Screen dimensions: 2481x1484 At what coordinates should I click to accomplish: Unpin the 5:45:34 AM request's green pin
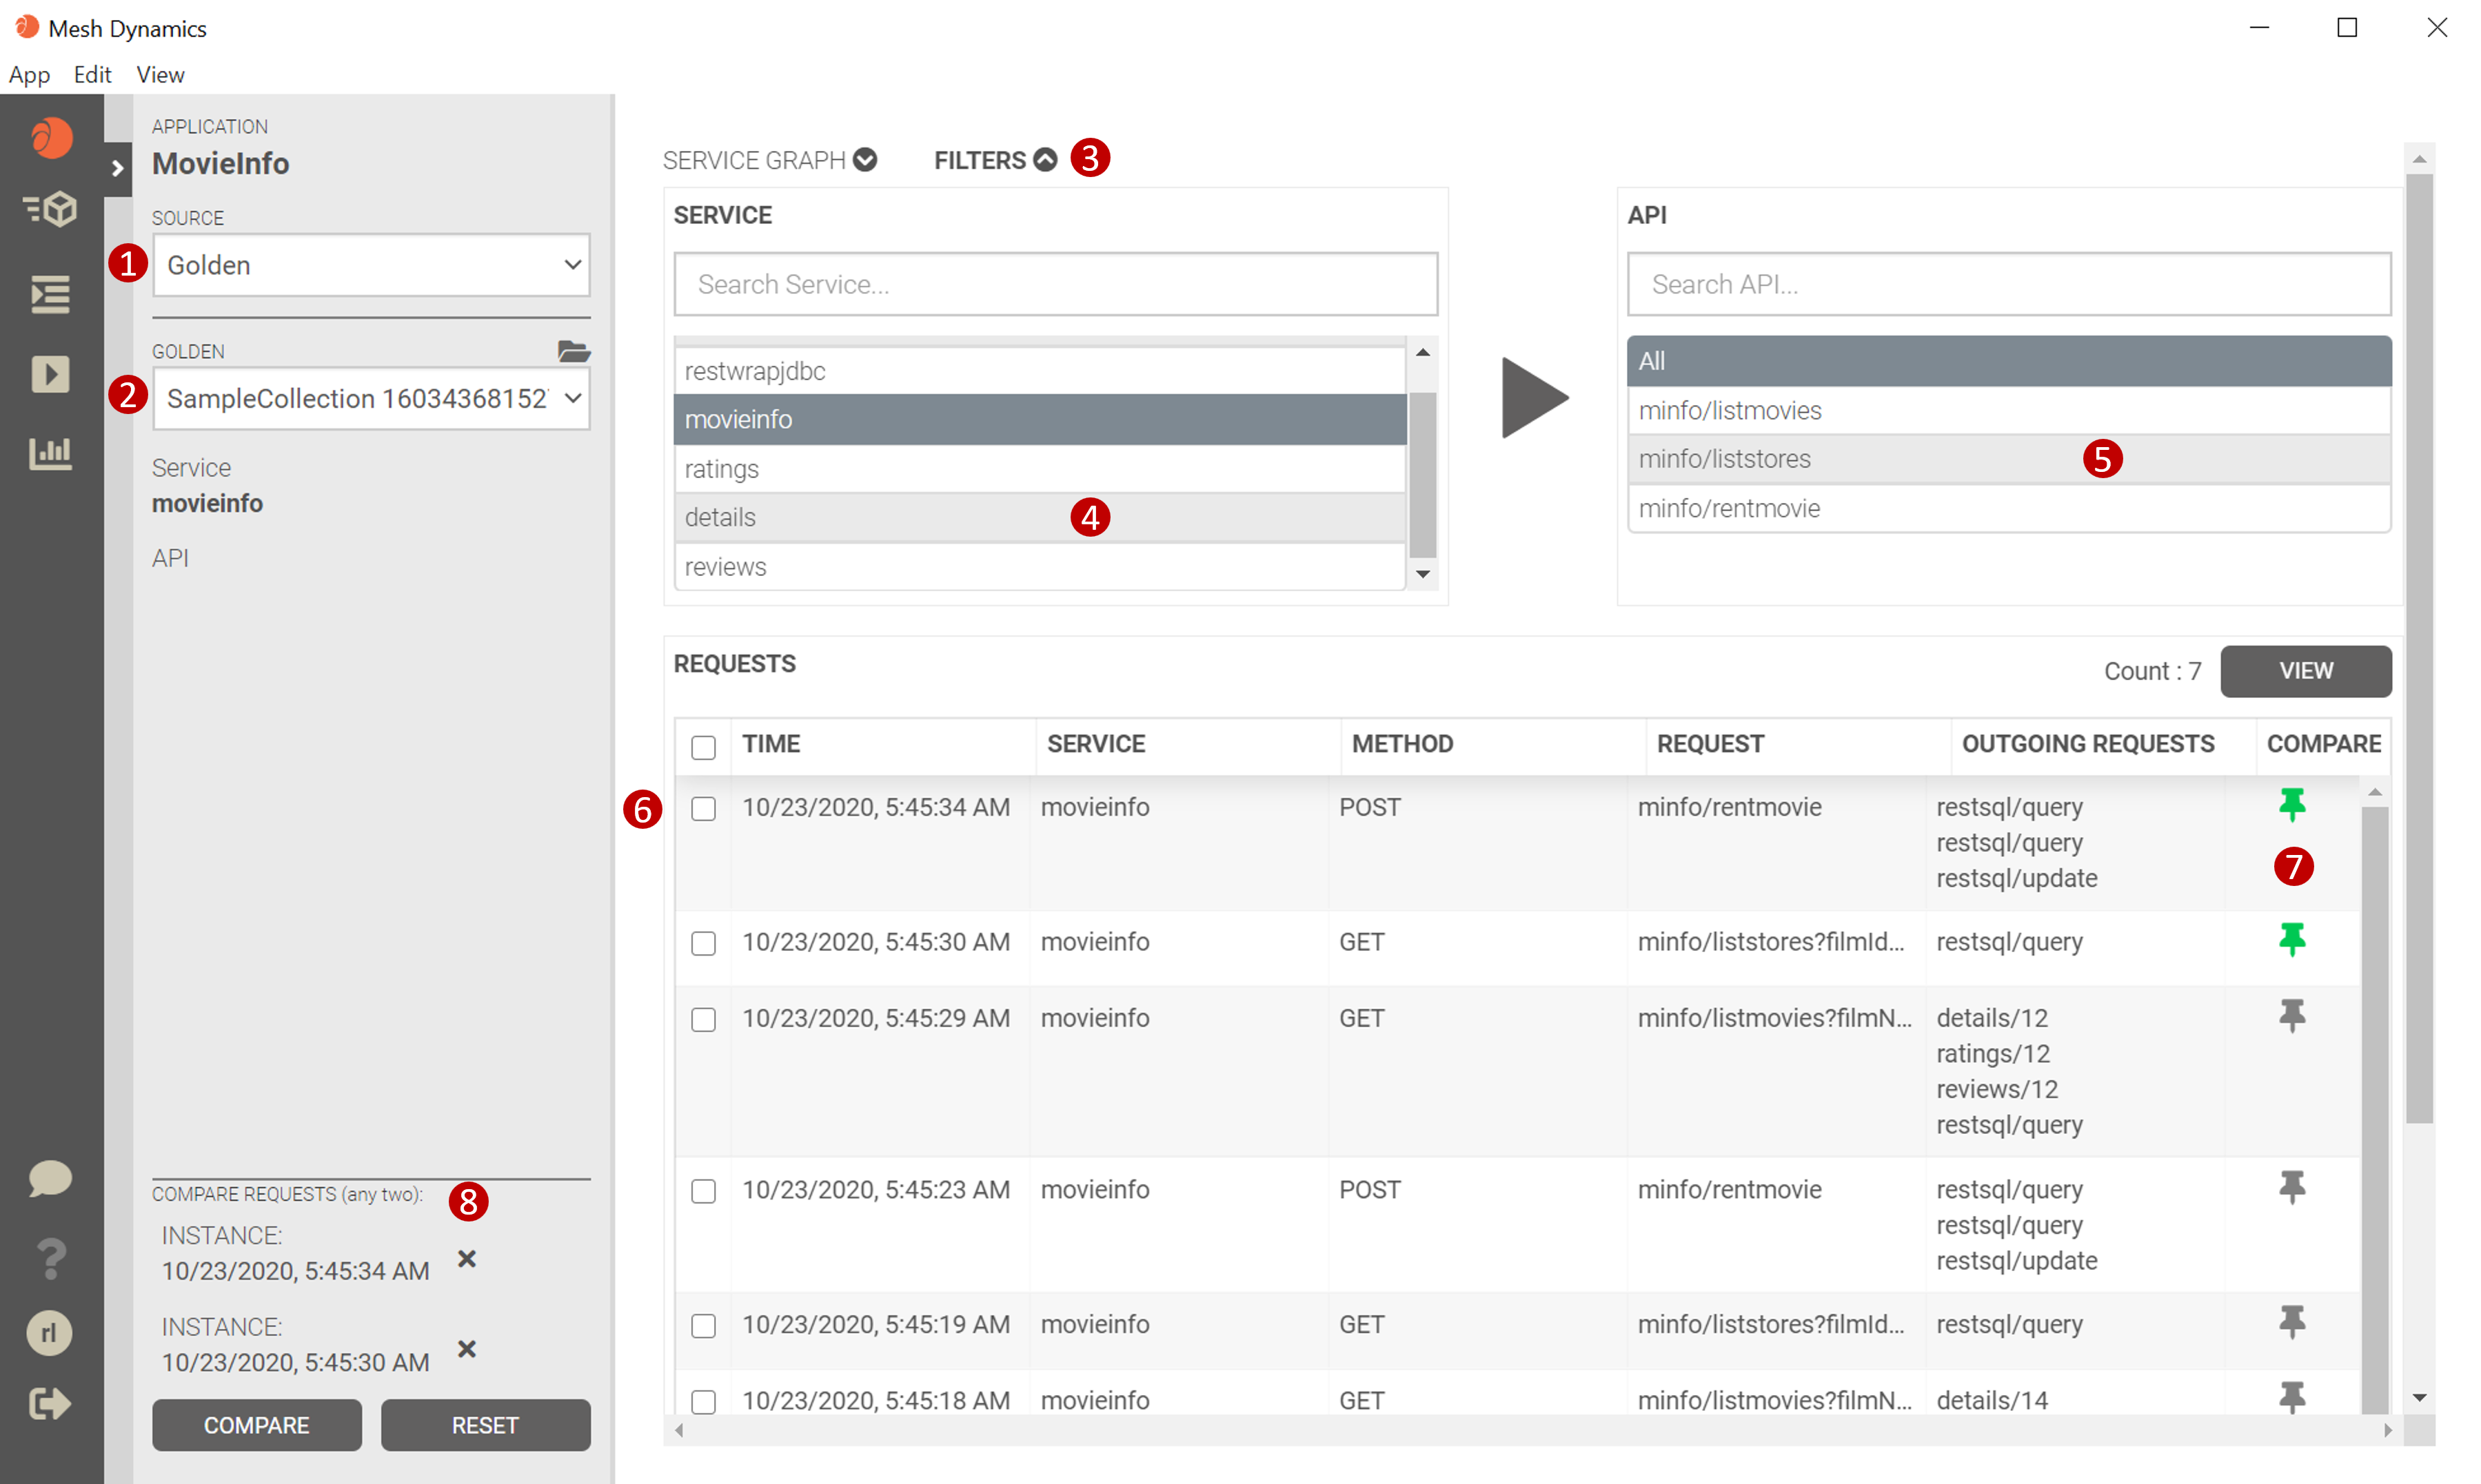click(2291, 804)
